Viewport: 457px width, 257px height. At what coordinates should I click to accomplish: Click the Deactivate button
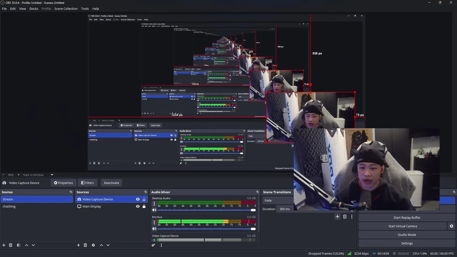(111, 183)
